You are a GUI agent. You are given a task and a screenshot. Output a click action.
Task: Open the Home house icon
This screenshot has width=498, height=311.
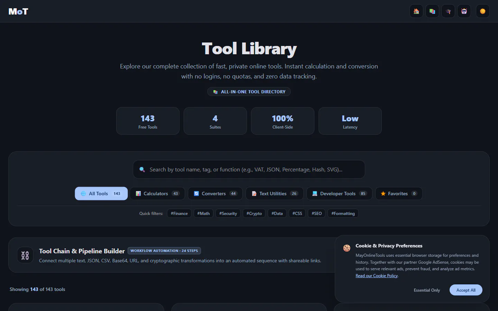tap(416, 11)
